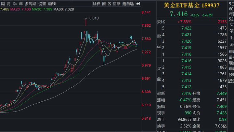The image size is (234, 132).
Task: Click the -0.470% change value
Action: 207,15
